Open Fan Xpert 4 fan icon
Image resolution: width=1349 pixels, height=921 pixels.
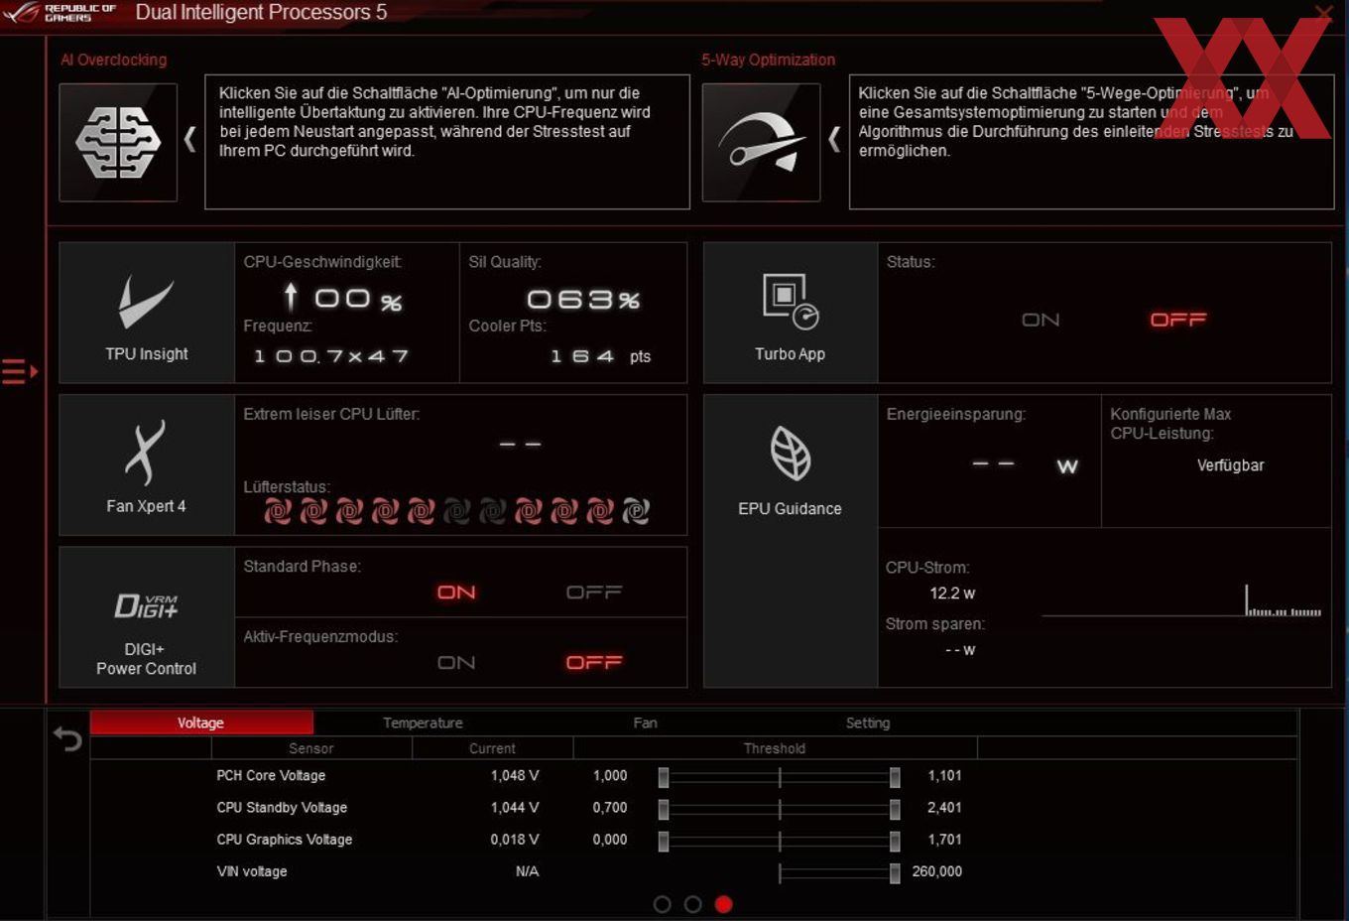[x=147, y=465]
